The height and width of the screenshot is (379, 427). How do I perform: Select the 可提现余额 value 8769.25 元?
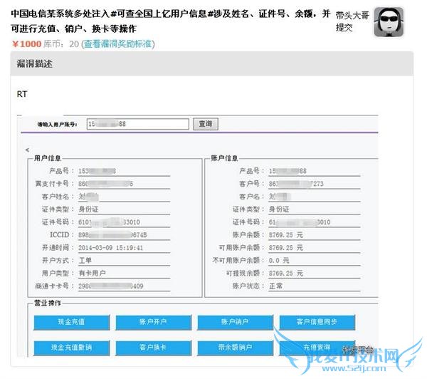click(x=285, y=274)
